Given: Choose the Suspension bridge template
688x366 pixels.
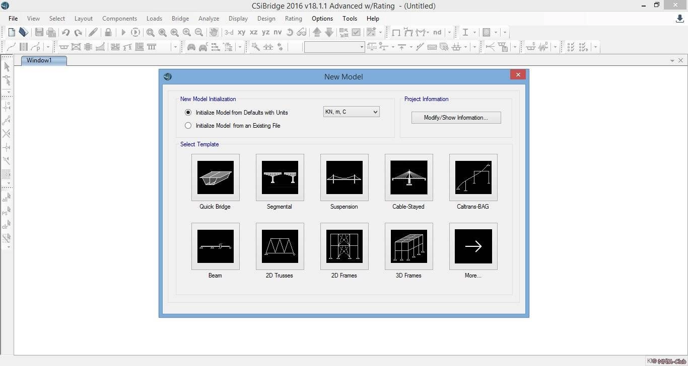Looking at the screenshot, I should point(345,177).
